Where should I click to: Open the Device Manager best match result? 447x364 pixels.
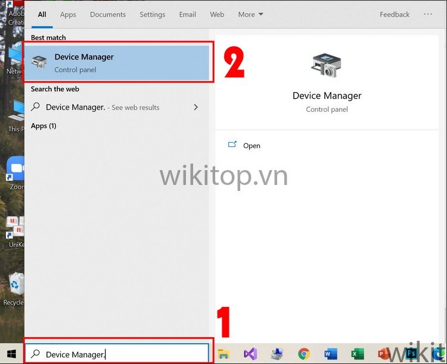pyautogui.click(x=116, y=62)
